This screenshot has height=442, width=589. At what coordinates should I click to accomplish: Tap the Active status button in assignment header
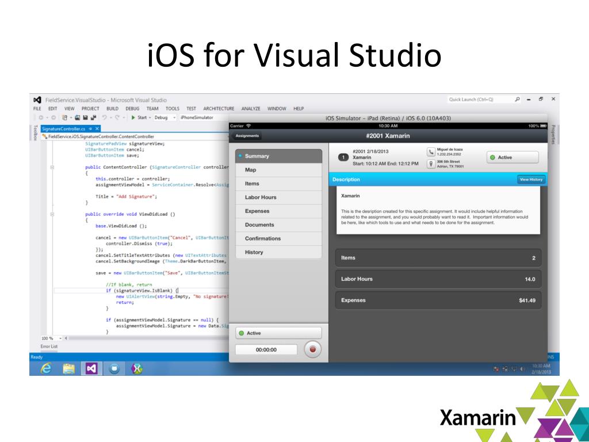(512, 158)
